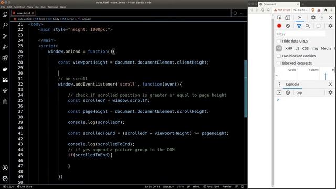This screenshot has width=336, height=189.
Task: Open the drawer three-dot menu beside Console
Action: pos(279,85)
